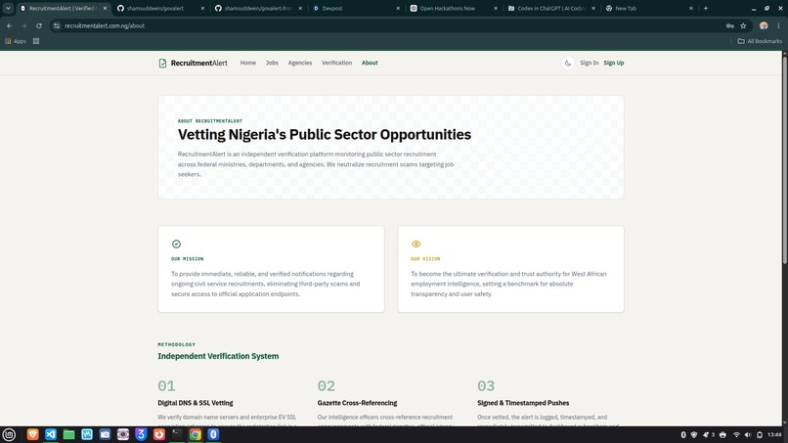
Task: Click the battery tray icon
Action: 760,435
